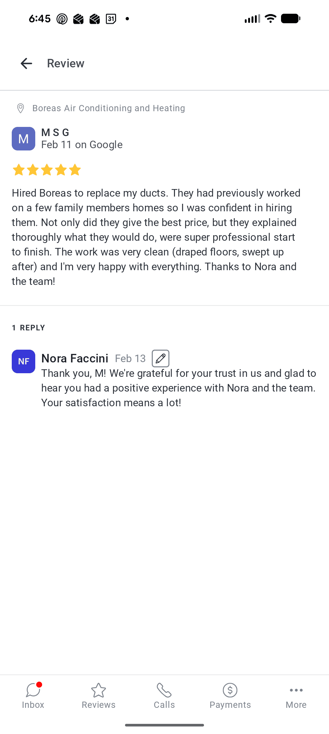This screenshot has width=329, height=734.
Task: Tap the cellular signal bars icon
Action: (252, 19)
